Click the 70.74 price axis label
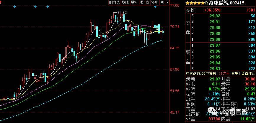The height and width of the screenshot is (123, 256). pyautogui.click(x=175, y=27)
